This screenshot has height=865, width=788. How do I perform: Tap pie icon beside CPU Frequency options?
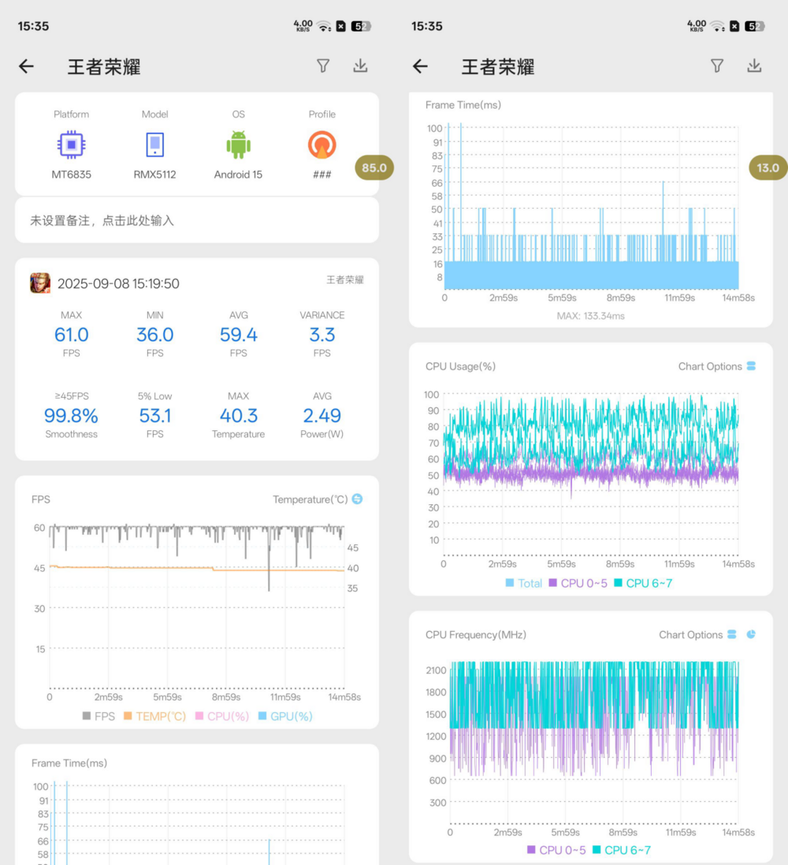pos(751,634)
